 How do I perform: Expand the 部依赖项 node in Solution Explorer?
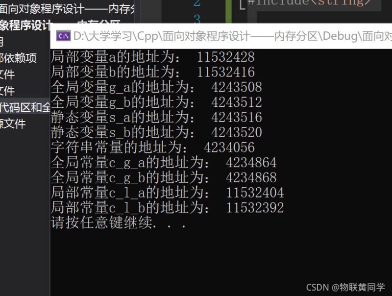pyautogui.click(x=18, y=58)
